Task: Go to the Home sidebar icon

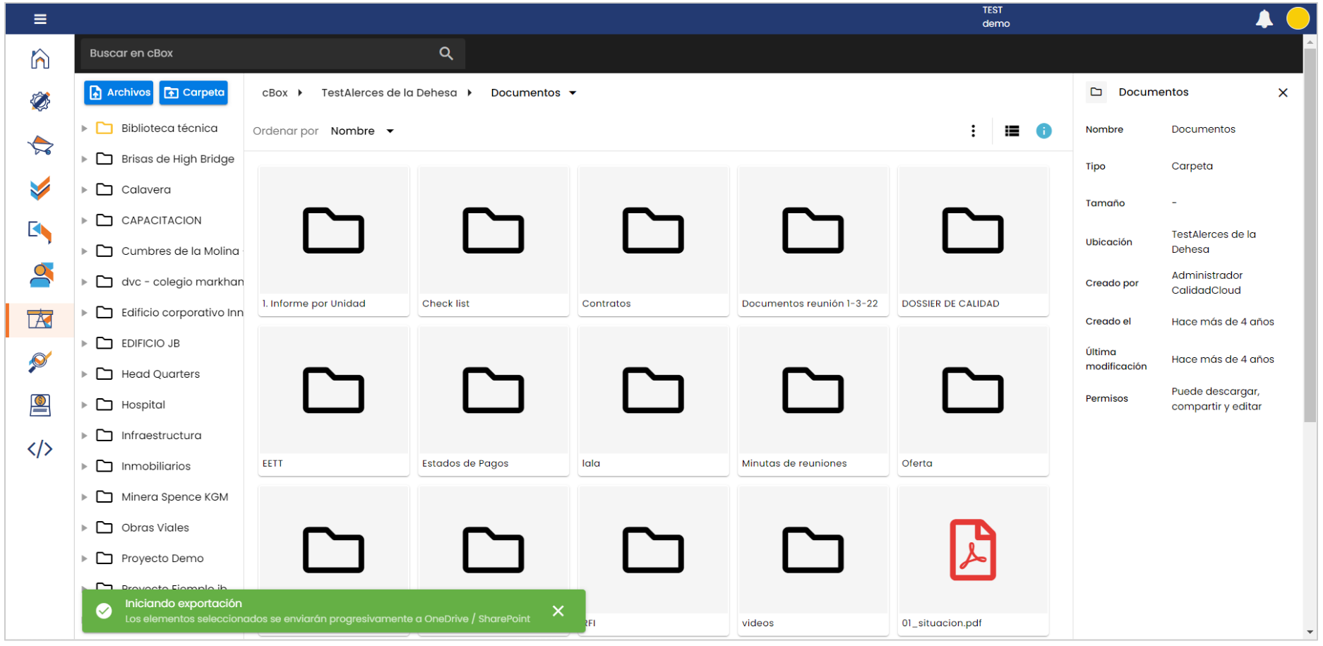Action: coord(40,59)
